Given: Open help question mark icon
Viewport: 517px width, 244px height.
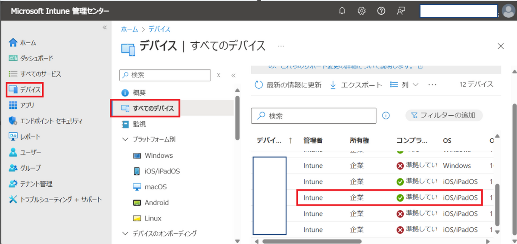Looking at the screenshot, I should pyautogui.click(x=381, y=11).
